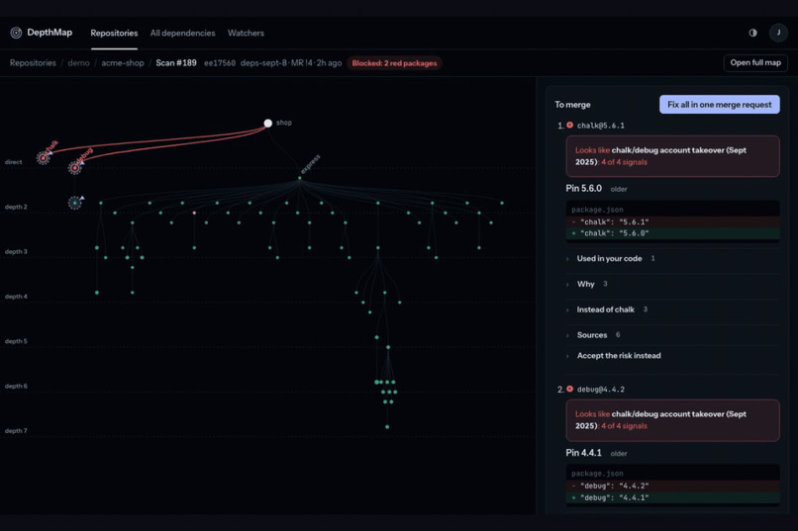This screenshot has width=798, height=531.
Task: Navigate to acme-shop breadcrumb
Action: (x=123, y=63)
